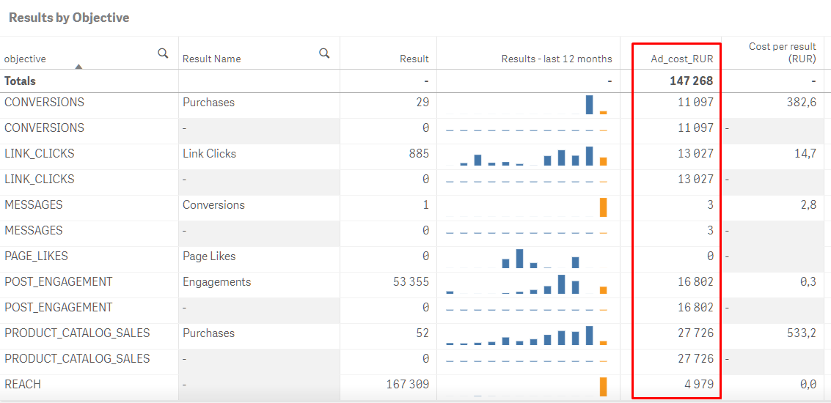Click the sparkline chart in the REACH row
Image resolution: width=831 pixels, height=403 pixels.
coord(528,386)
